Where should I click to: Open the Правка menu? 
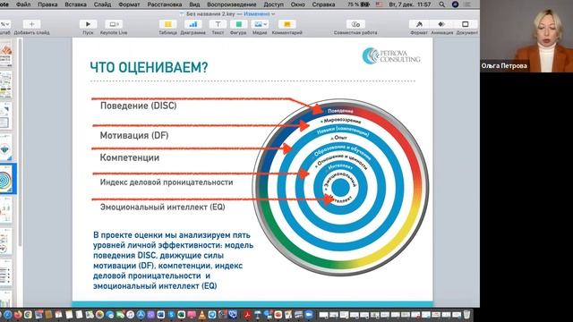47,4
